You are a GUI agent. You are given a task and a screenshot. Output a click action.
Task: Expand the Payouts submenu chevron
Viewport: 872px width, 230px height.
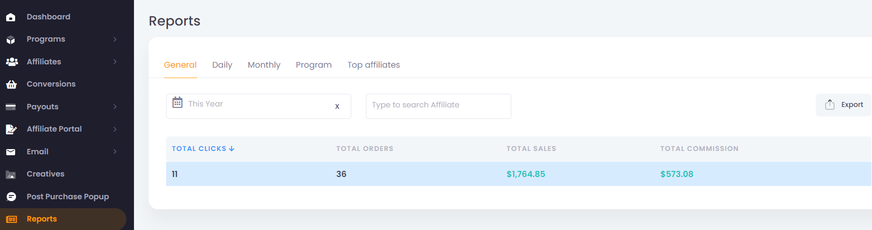pos(115,106)
